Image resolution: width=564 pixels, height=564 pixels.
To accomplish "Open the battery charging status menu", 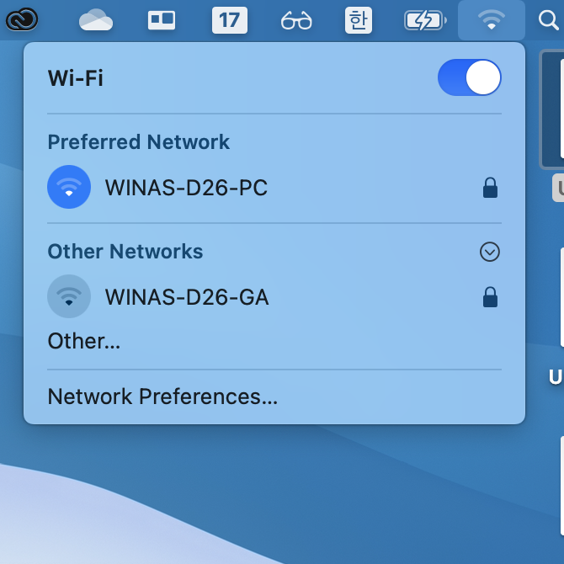I will tap(425, 20).
